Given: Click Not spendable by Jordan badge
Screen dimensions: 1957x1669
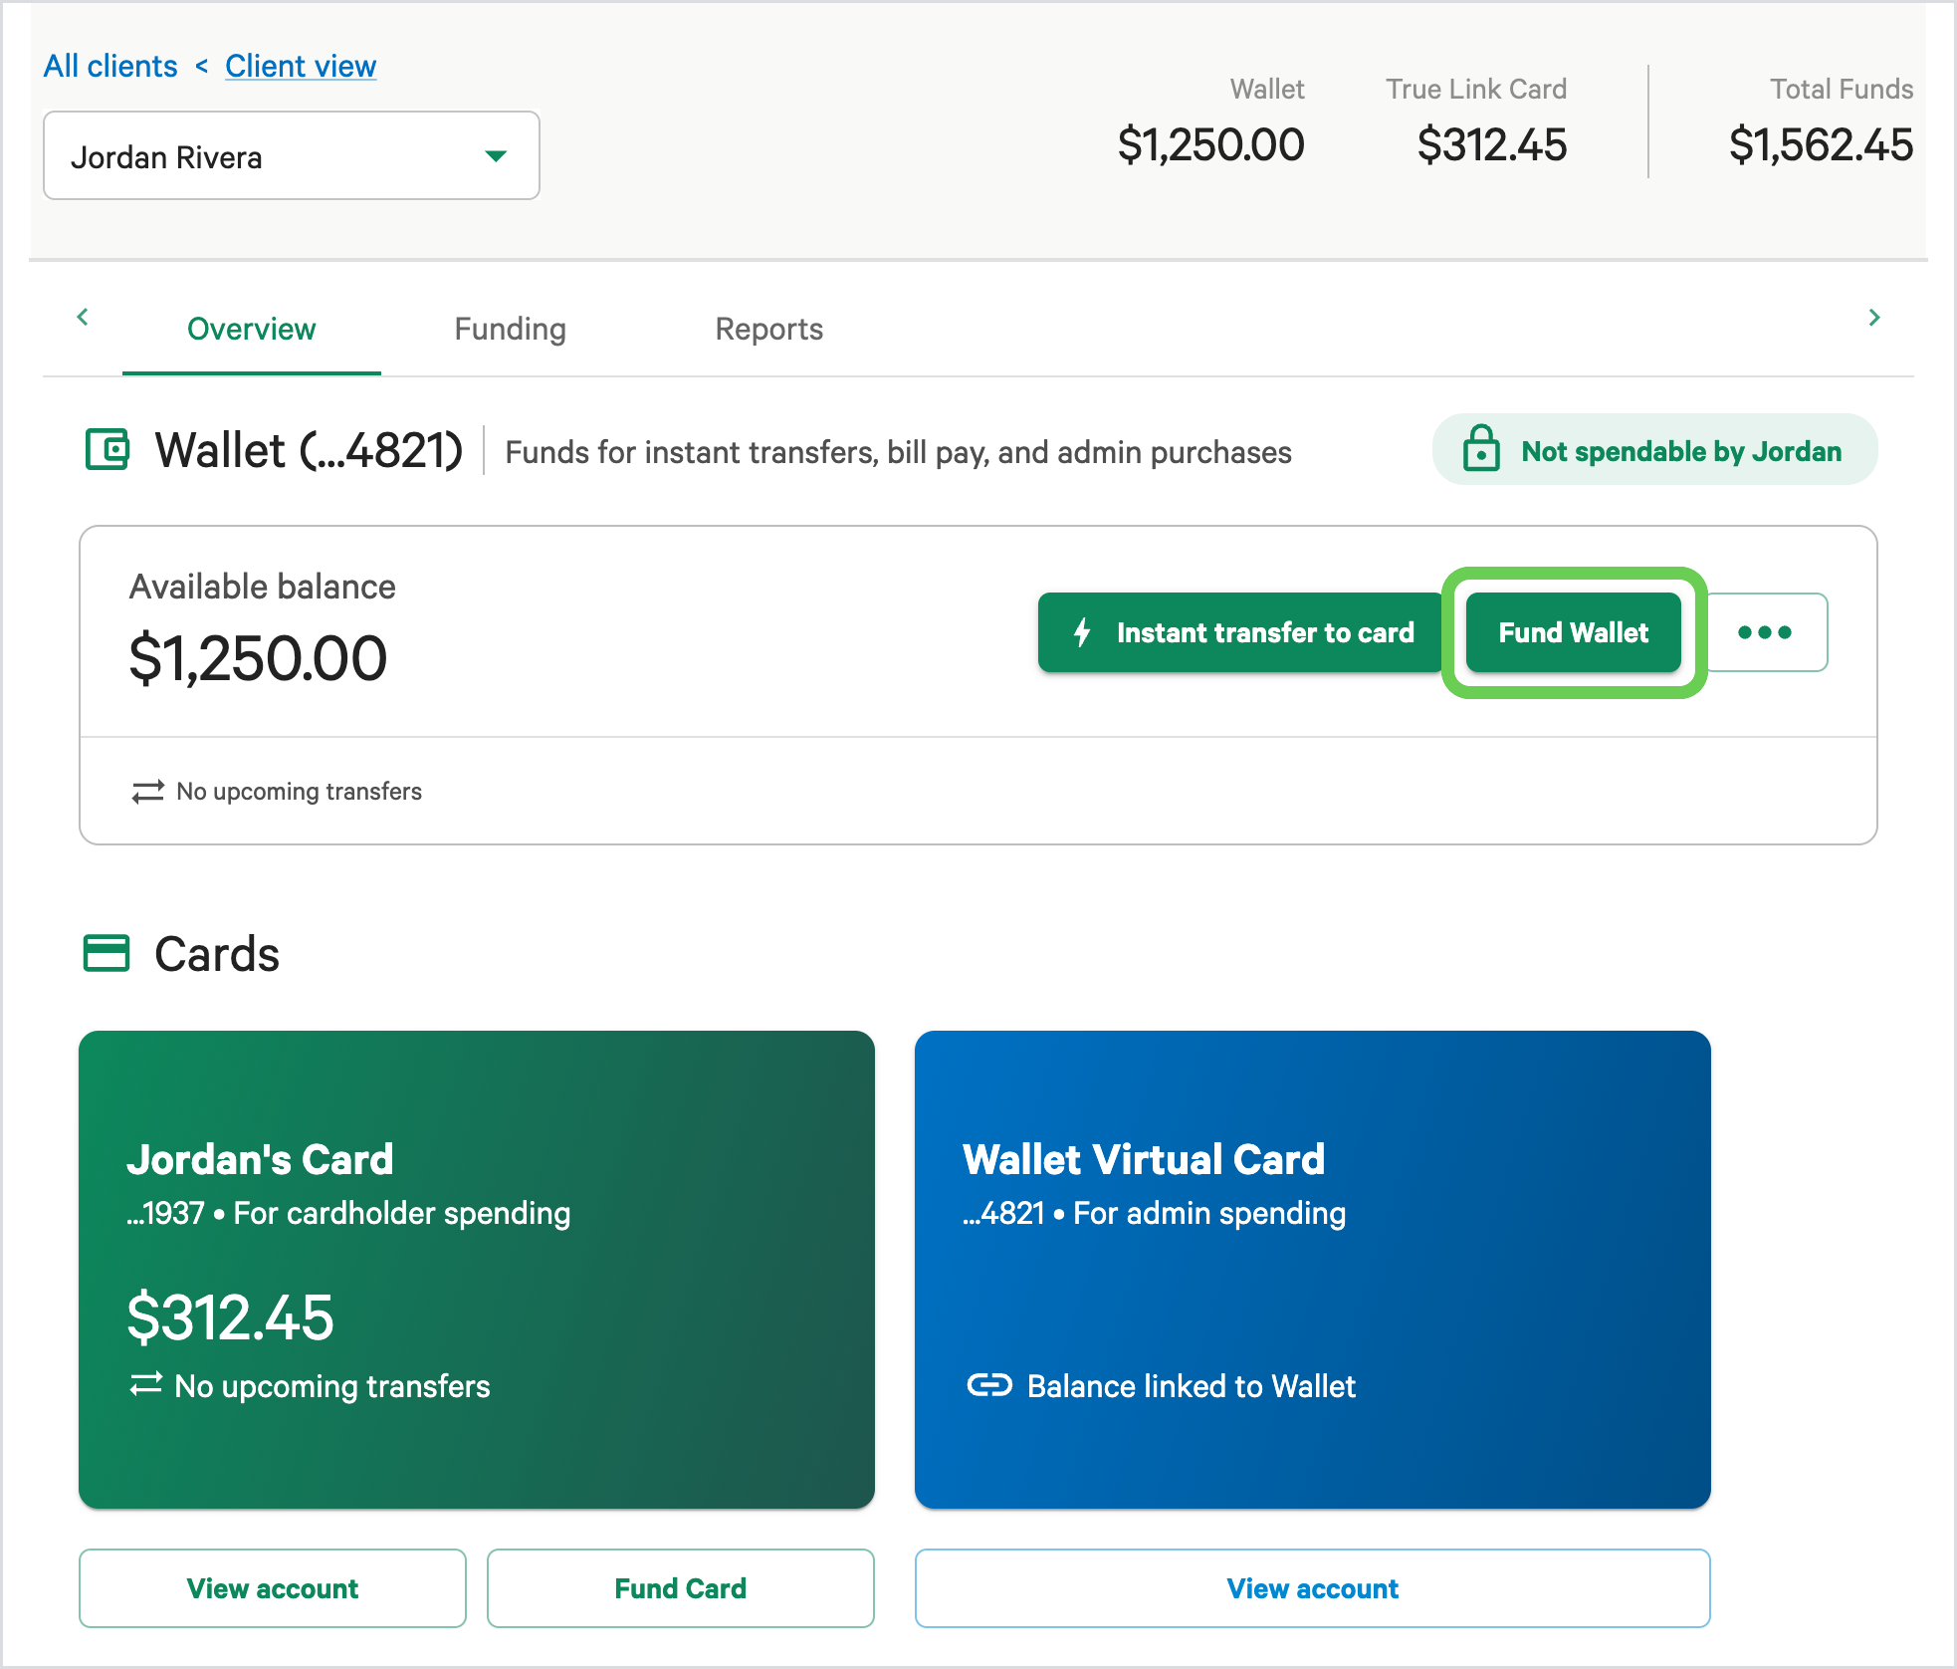Looking at the screenshot, I should [x=1654, y=450].
